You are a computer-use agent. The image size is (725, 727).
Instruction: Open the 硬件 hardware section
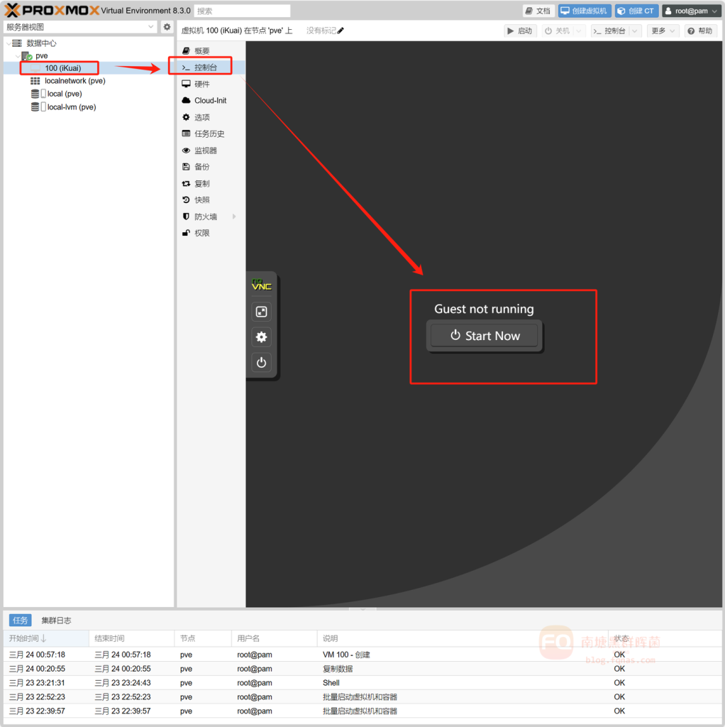point(202,84)
